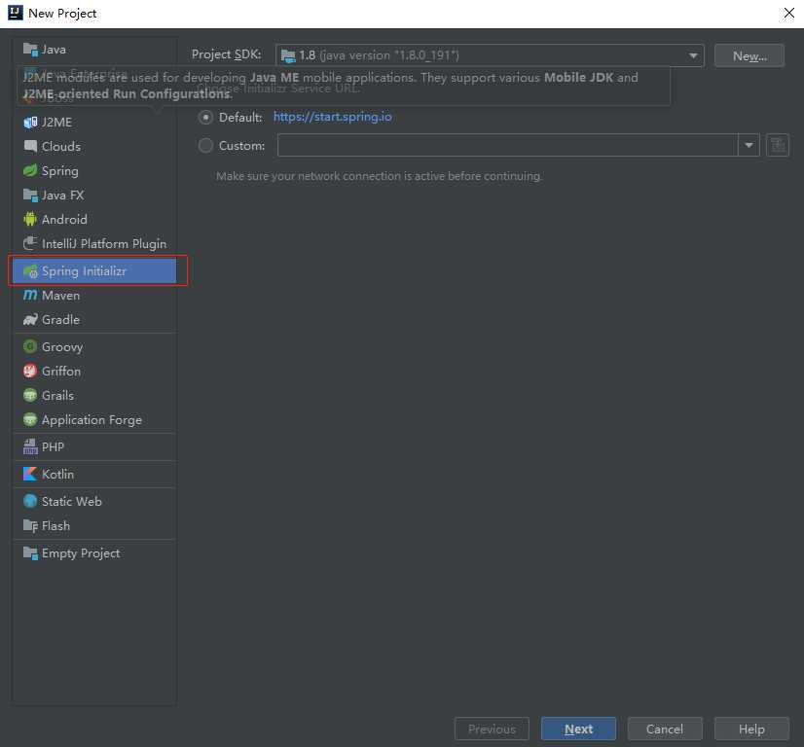Screen dimensions: 804x747
Task: Click the Custom URL text field
Action: 508,146
